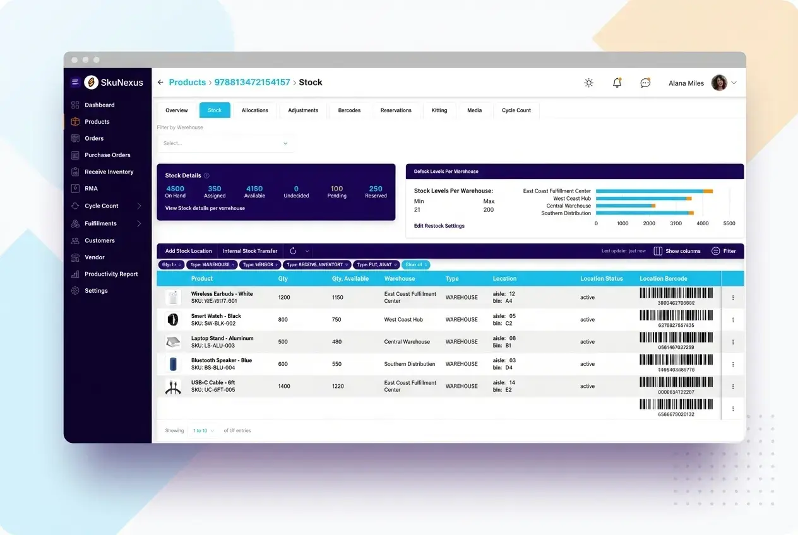
Task: Open the chat messages icon
Action: tap(645, 83)
